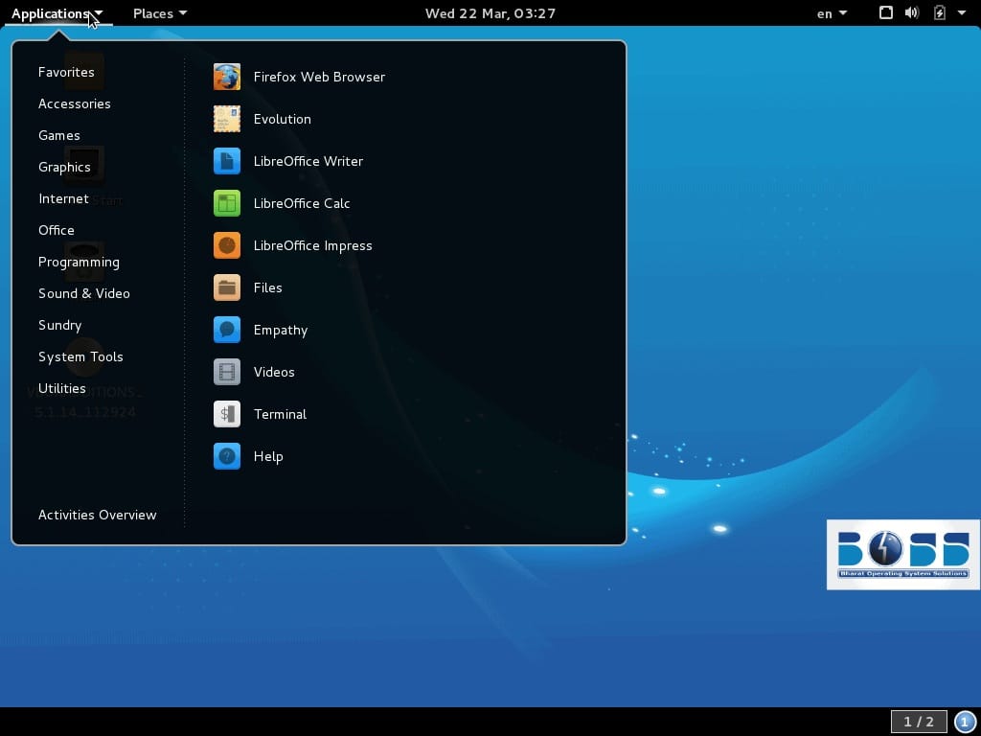Select the Sound & Video category
The image size is (981, 736).
[x=84, y=293]
